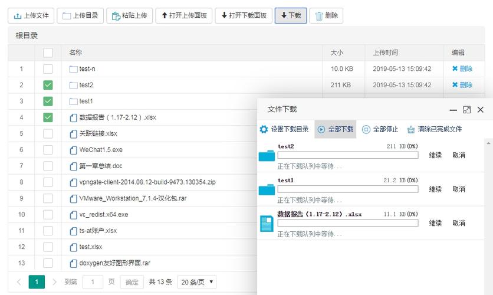493x295 pixels.
Task: Click the 数据报告 download progress bar
Action: pos(348,223)
